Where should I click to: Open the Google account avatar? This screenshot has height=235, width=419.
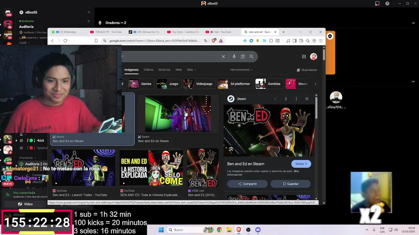coord(314,57)
